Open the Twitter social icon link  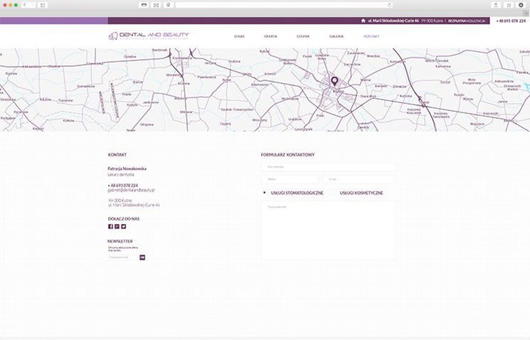tap(123, 227)
